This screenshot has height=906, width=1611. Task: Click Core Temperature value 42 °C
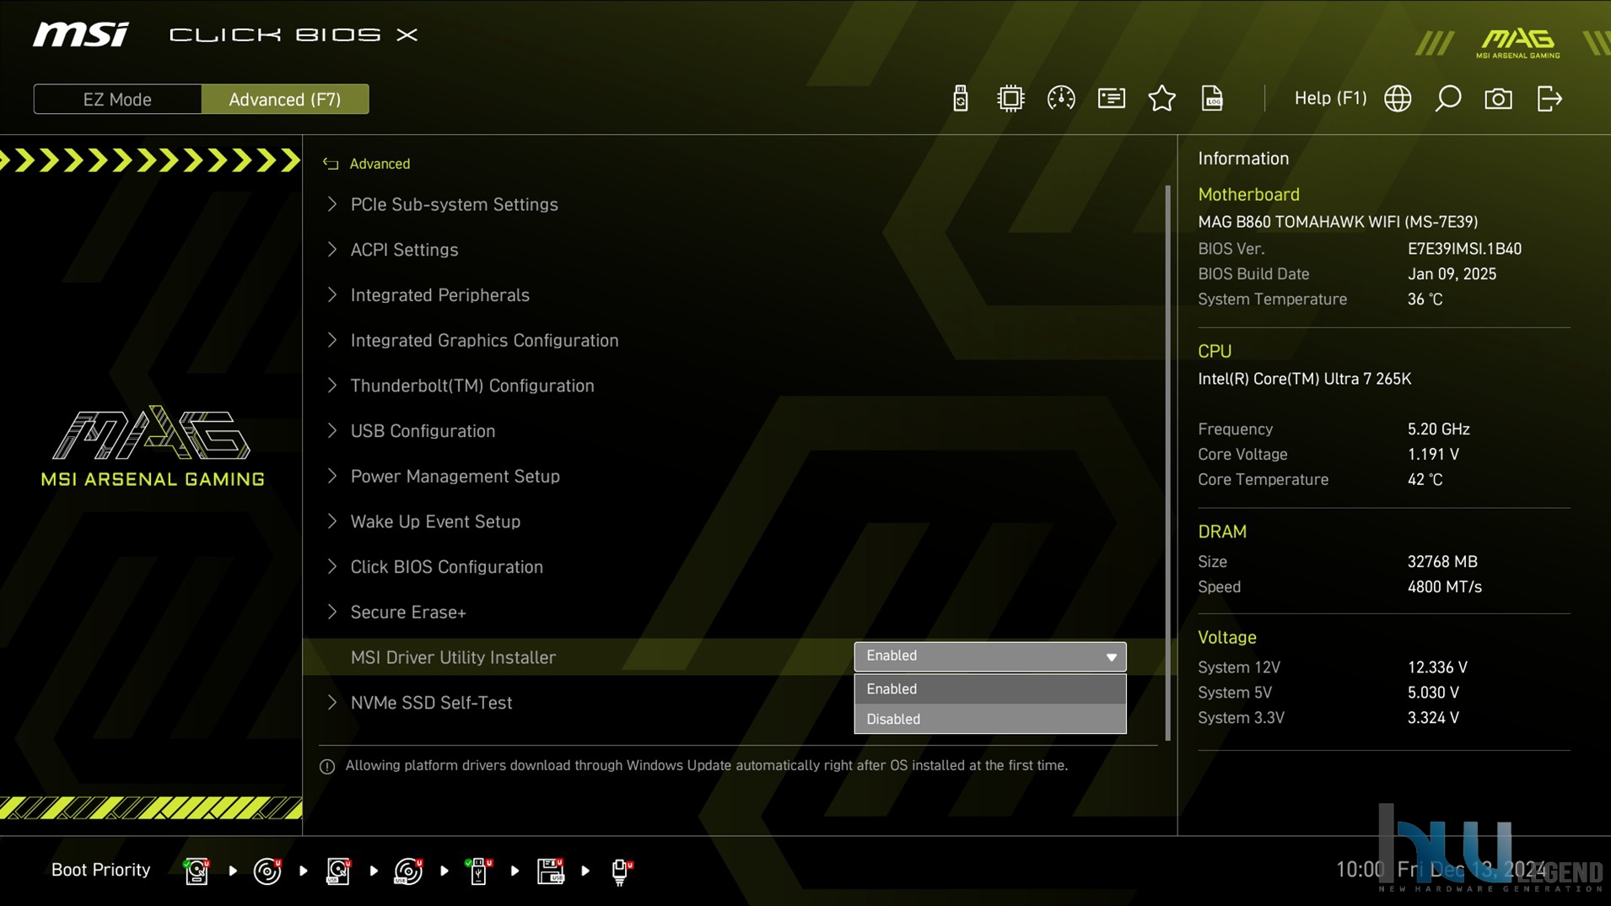1425,480
